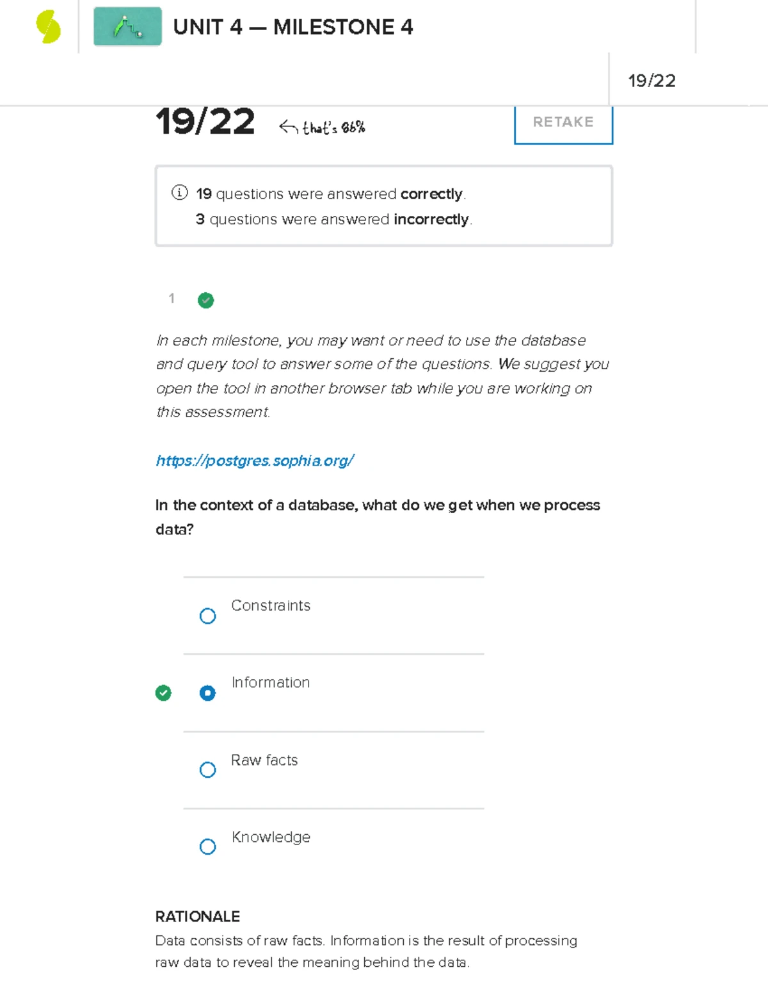Click the "3 questions were answered incorrectly" line
This screenshot has height=995, width=768.
pyautogui.click(x=334, y=219)
